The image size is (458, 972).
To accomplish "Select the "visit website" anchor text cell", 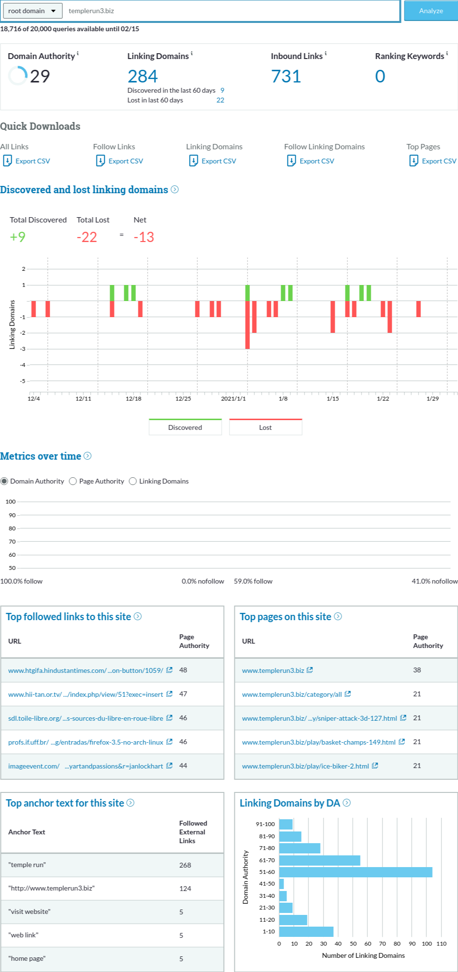I will [29, 911].
